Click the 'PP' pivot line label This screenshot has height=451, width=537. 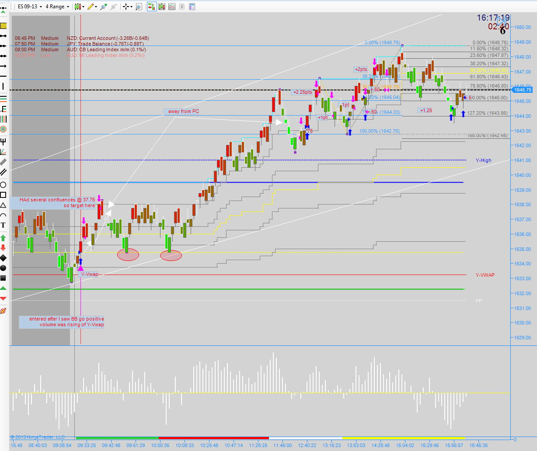(479, 301)
